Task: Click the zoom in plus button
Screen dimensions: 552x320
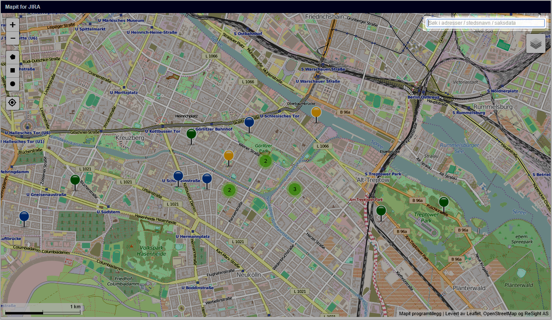Action: 13,25
